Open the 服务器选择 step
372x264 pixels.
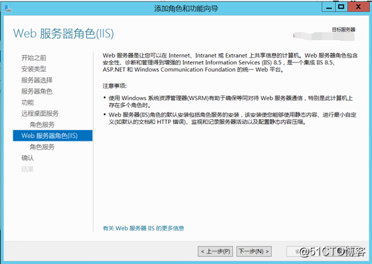click(37, 80)
